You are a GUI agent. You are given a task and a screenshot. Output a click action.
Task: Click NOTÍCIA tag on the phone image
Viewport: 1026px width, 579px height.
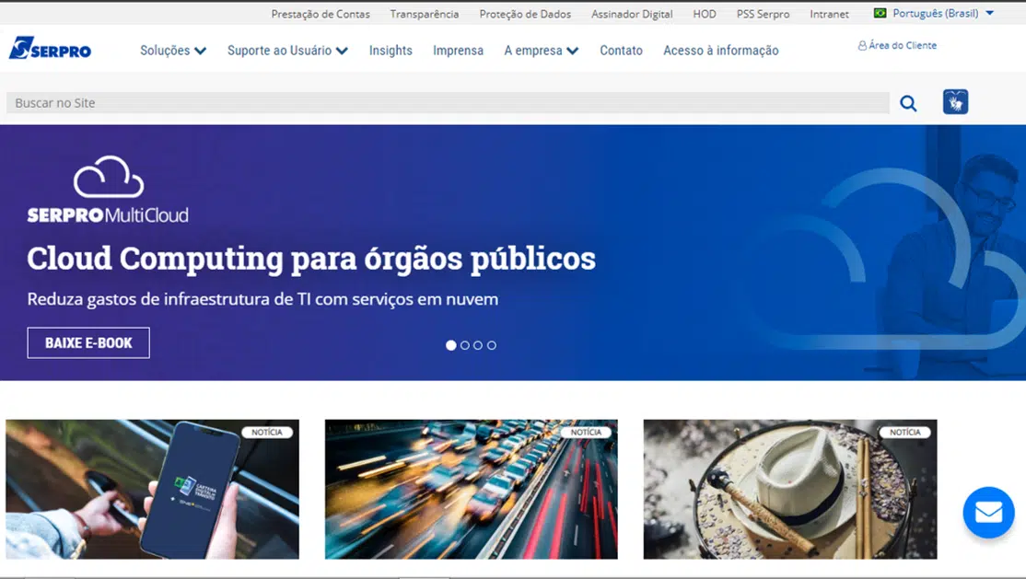click(x=267, y=433)
